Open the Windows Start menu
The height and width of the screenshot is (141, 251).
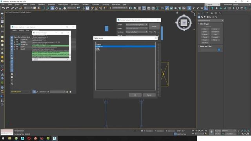tap(3, 138)
